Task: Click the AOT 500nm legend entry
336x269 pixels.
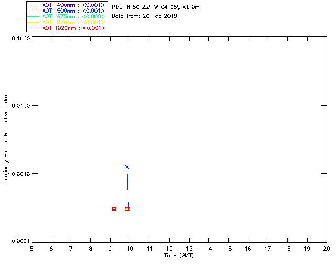Action: [66, 11]
